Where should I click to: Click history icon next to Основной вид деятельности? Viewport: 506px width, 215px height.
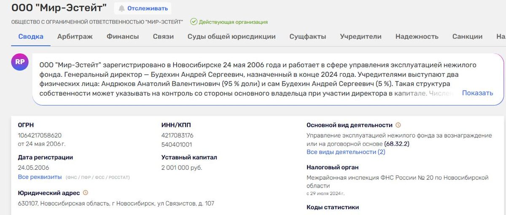[x=398, y=125]
